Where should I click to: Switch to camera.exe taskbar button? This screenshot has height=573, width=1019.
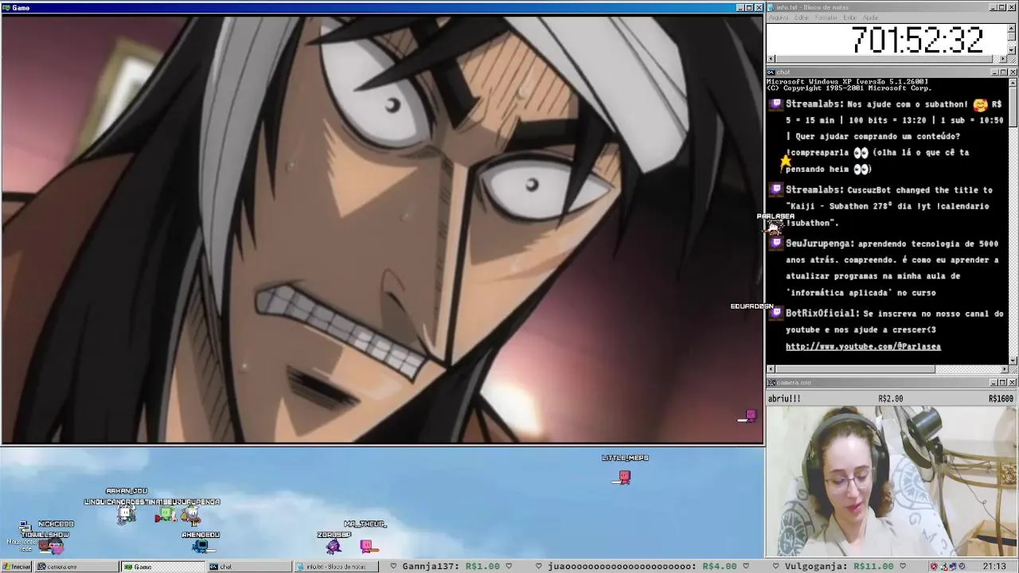(76, 567)
